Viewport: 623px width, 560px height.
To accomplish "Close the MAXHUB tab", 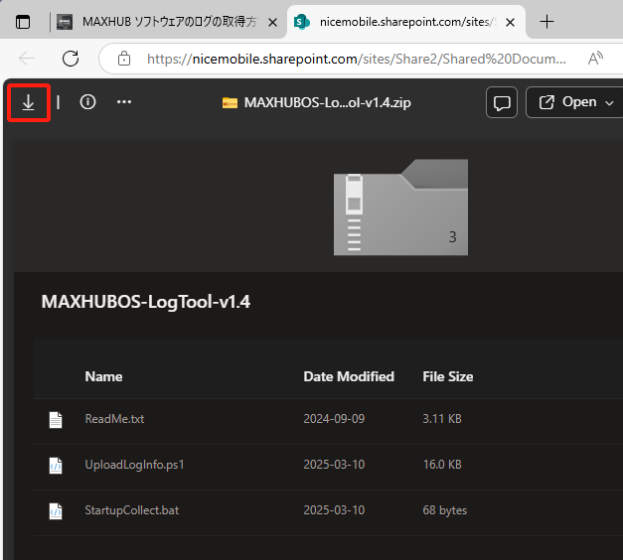I will (x=272, y=23).
